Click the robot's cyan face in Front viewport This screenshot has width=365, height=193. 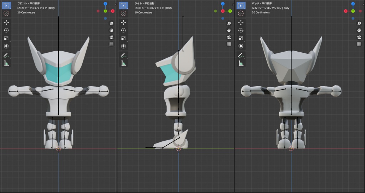(x=58, y=73)
